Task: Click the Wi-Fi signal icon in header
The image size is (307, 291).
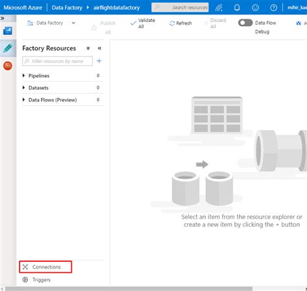Action: click(219, 8)
